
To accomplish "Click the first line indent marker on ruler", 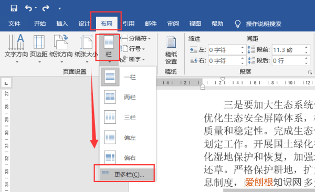I will click(223, 79).
